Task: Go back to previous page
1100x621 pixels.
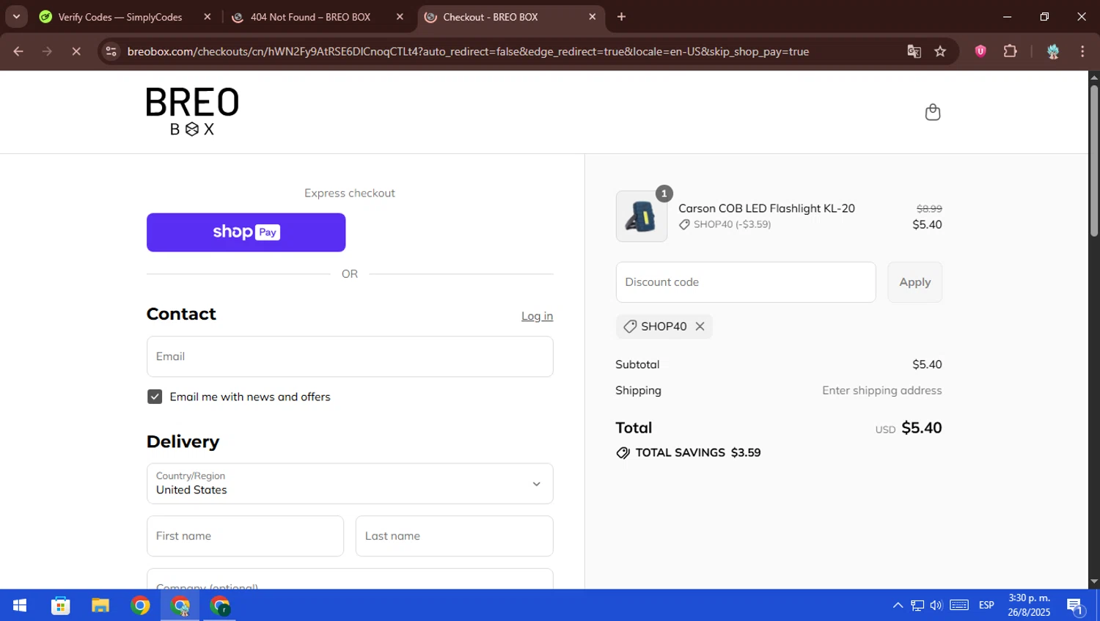Action: (18, 51)
